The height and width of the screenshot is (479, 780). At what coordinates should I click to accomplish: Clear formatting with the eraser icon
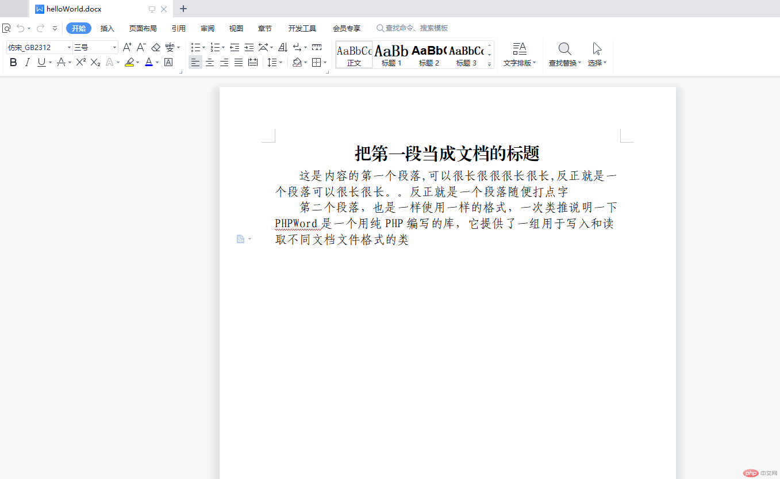155,47
